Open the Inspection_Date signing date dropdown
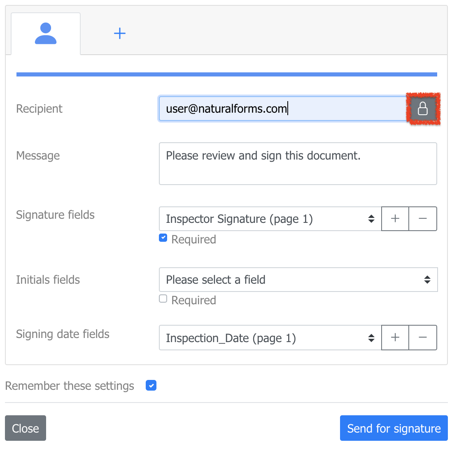Screen dimensions: 466x449 pyautogui.click(x=270, y=338)
